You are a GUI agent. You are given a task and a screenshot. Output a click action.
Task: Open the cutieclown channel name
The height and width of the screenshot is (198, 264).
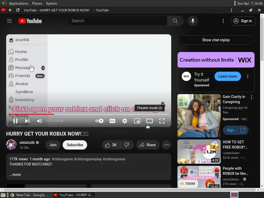click(x=231, y=153)
